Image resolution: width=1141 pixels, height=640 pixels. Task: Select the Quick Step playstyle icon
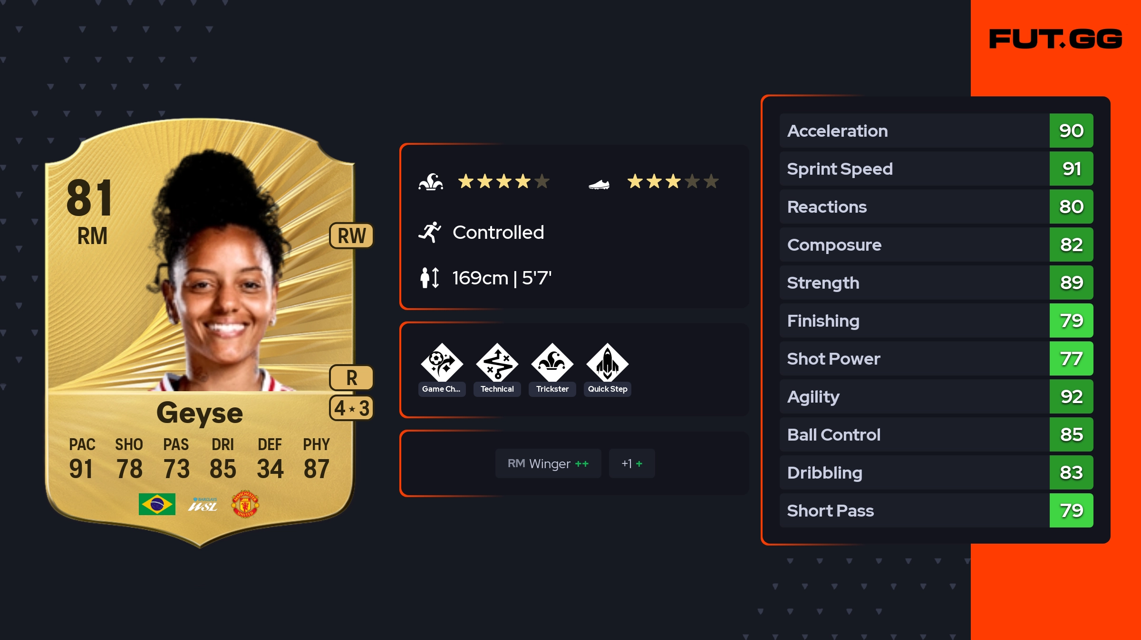[x=607, y=362]
